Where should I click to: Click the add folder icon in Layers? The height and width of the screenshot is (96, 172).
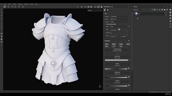click(165, 10)
